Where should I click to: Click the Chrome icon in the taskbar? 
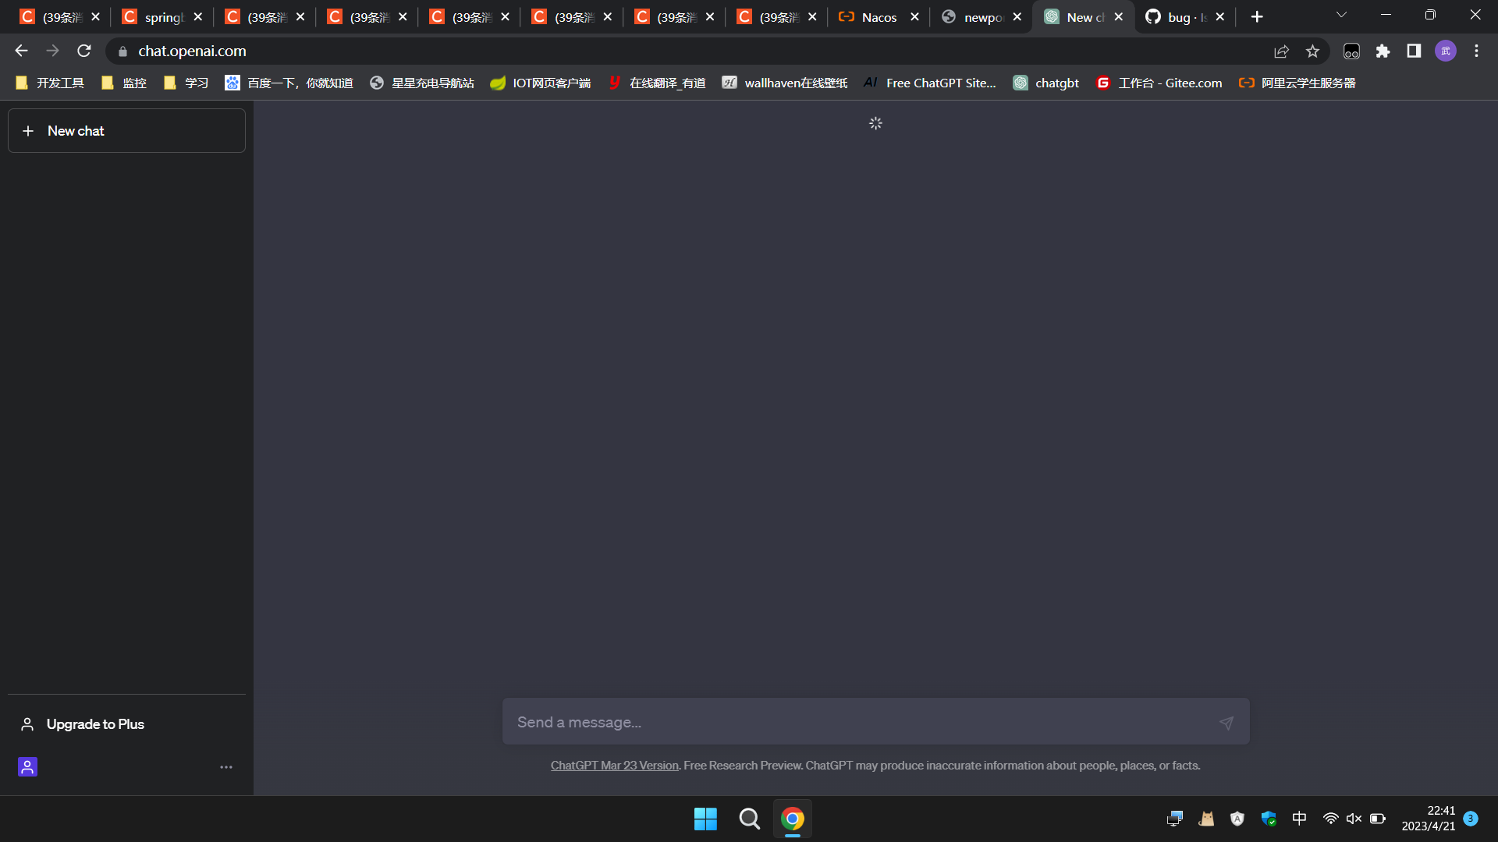click(793, 819)
